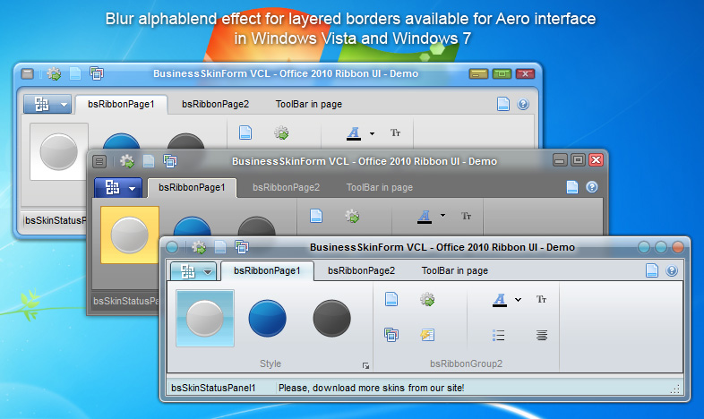This screenshot has width=704, height=419.
Task: Click gear settings icon in front window ribbon group
Action: click(427, 299)
